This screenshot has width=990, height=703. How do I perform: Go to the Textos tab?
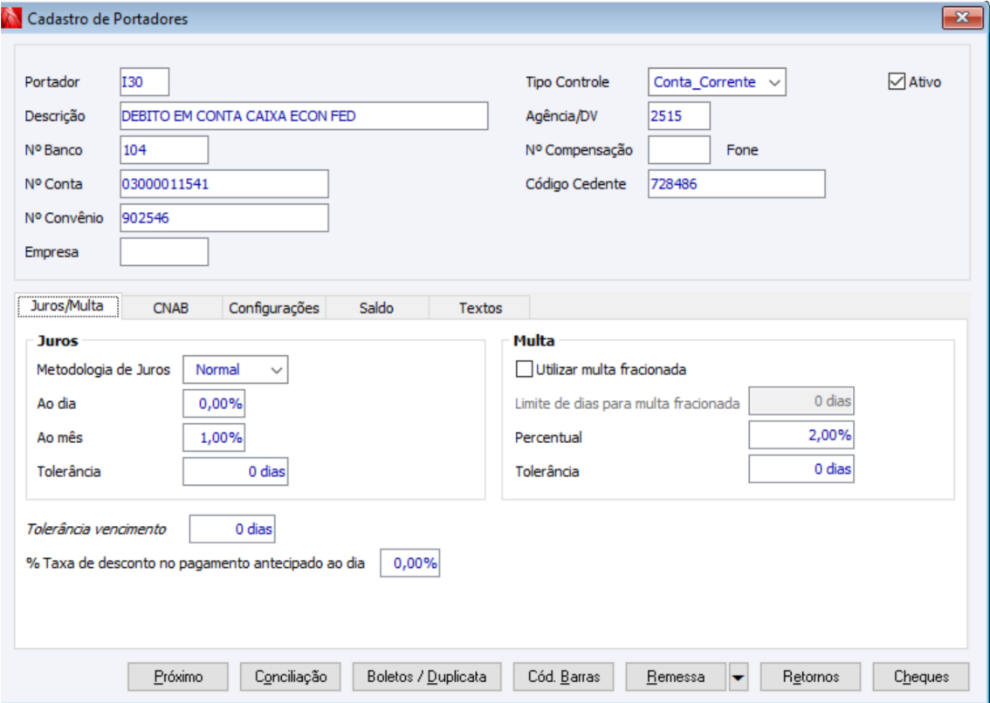[480, 308]
